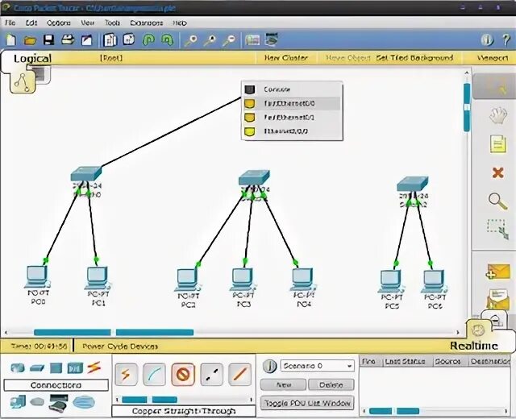Open the File menu
The image size is (516, 419).
pos(10,23)
